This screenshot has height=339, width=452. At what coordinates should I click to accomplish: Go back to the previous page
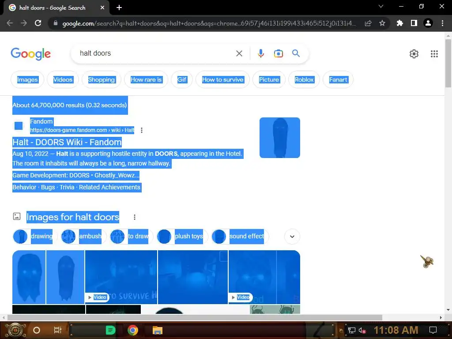(10, 23)
